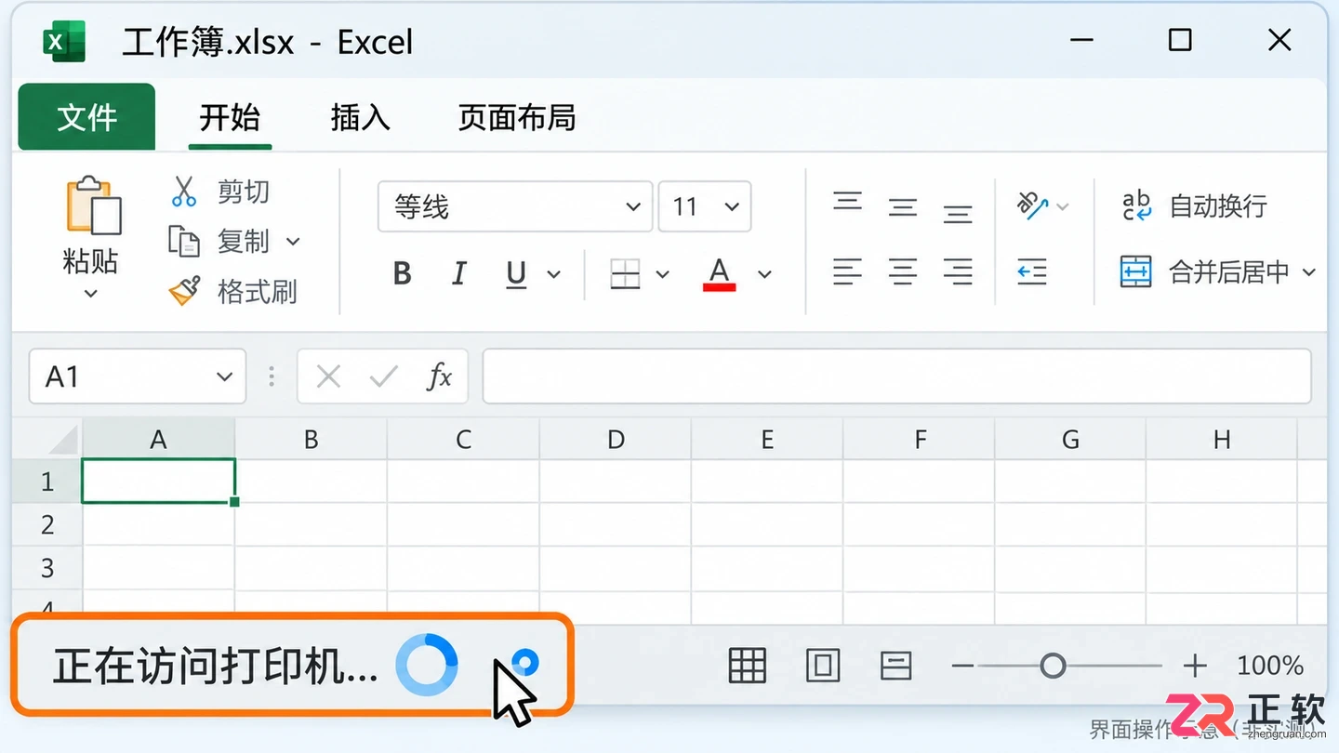The image size is (1339, 753).
Task: Toggle italic formatting (I)
Action: pyautogui.click(x=458, y=273)
